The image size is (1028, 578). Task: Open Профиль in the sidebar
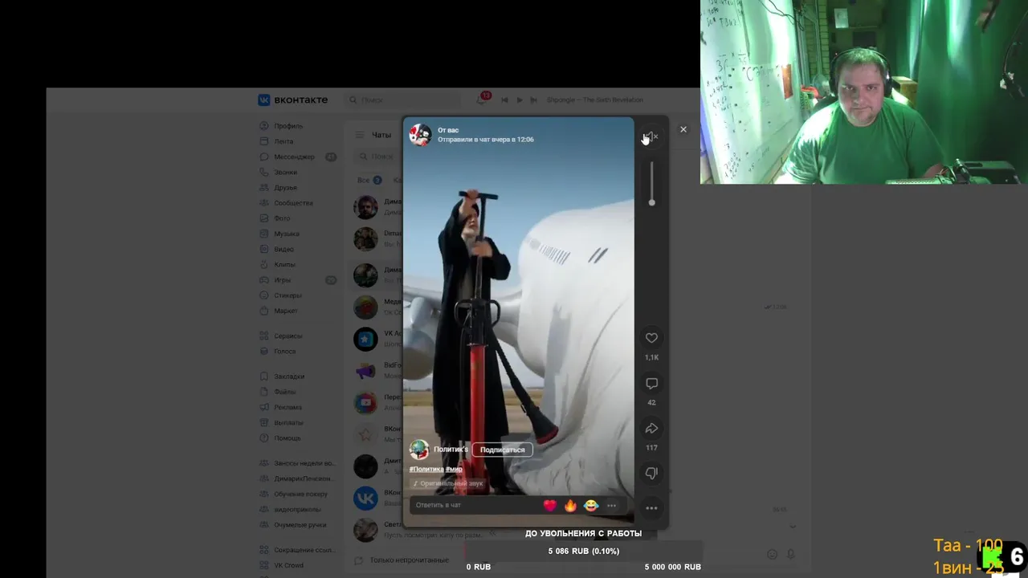(x=288, y=126)
